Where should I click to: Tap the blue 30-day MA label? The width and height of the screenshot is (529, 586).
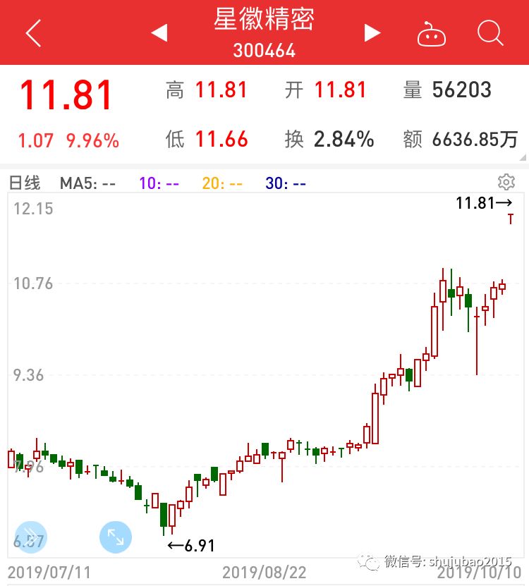(x=285, y=183)
